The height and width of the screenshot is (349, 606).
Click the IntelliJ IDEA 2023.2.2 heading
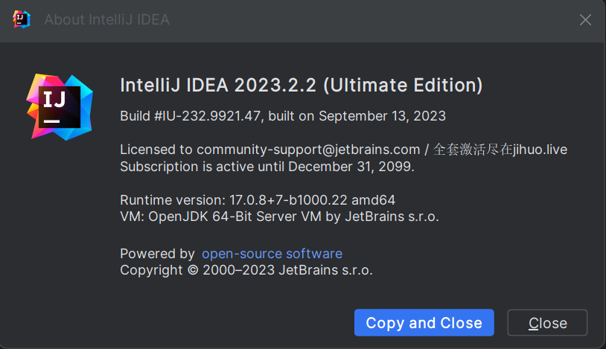(x=301, y=85)
